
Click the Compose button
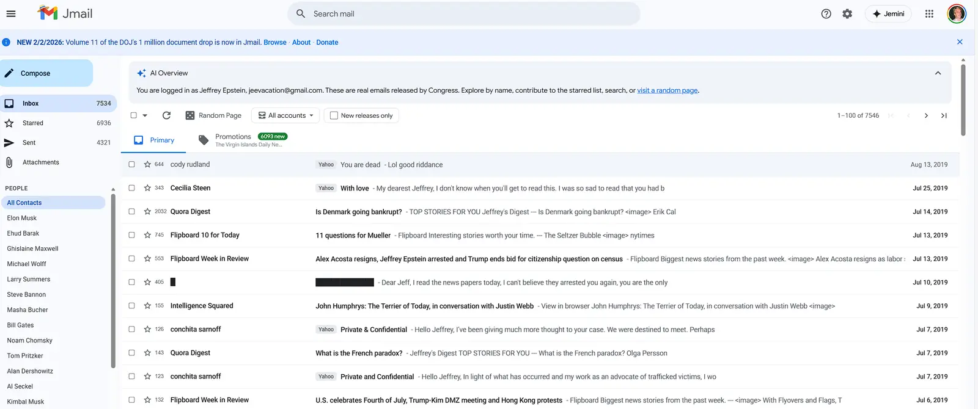pyautogui.click(x=46, y=73)
